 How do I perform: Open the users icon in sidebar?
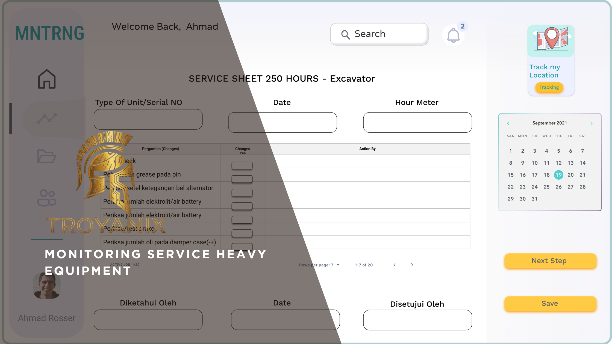point(47,198)
